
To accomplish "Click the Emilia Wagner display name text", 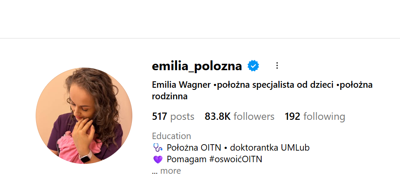I will coord(181,85).
